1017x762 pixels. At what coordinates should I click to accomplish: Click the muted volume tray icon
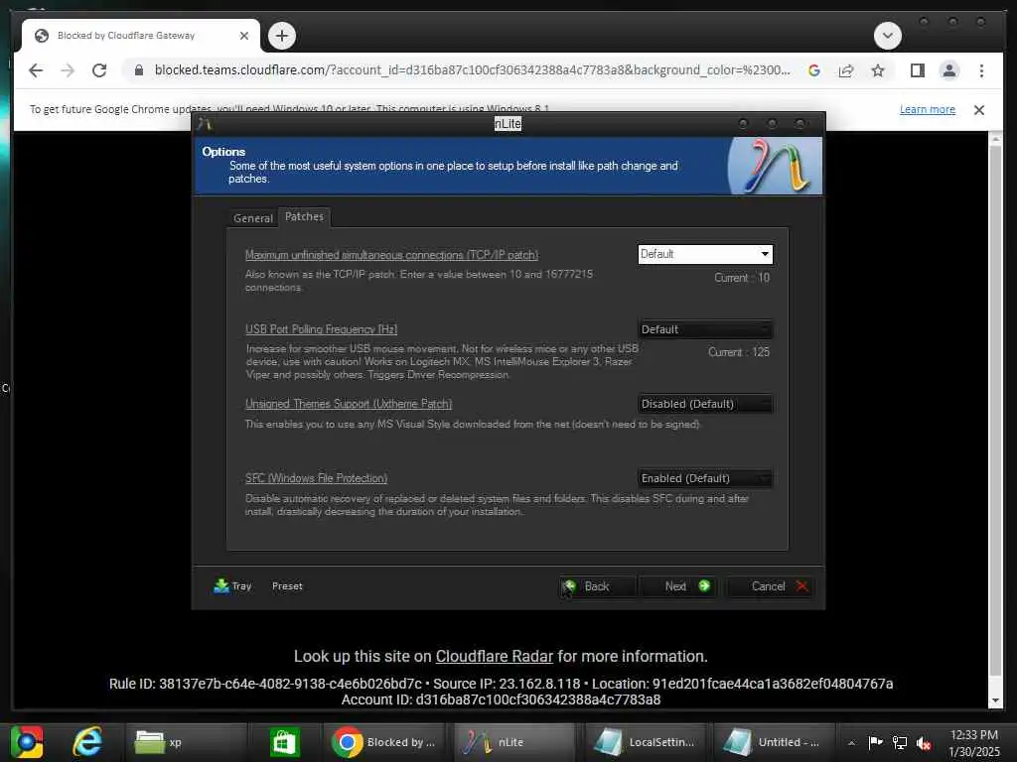tap(924, 743)
